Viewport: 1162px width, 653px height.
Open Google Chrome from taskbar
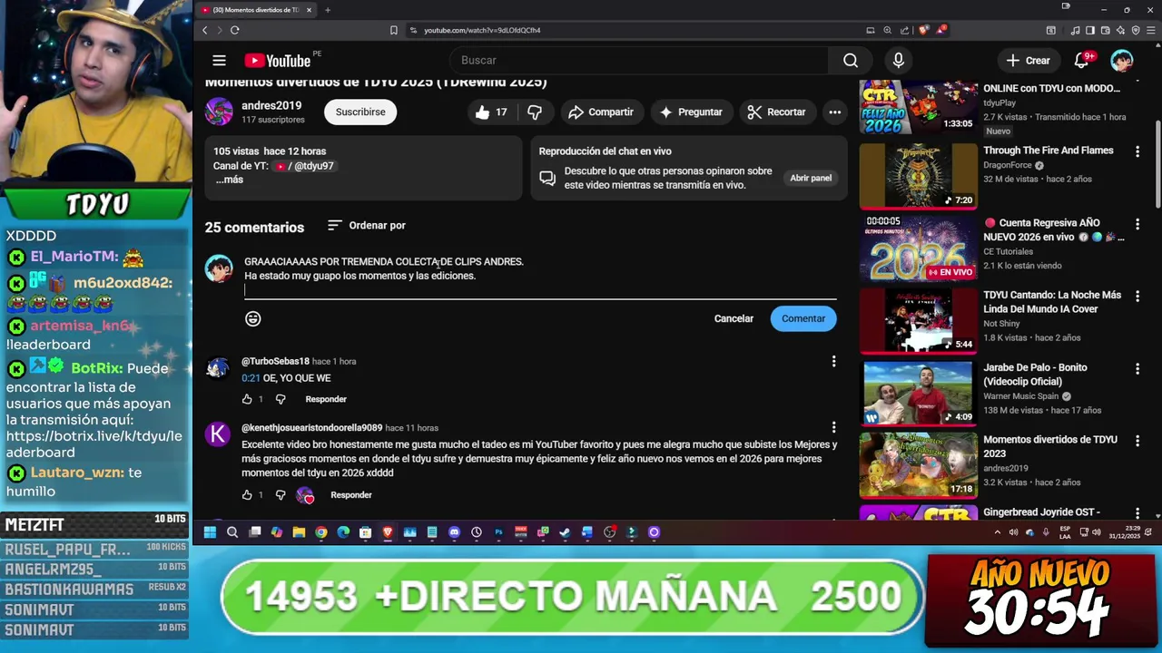(320, 532)
